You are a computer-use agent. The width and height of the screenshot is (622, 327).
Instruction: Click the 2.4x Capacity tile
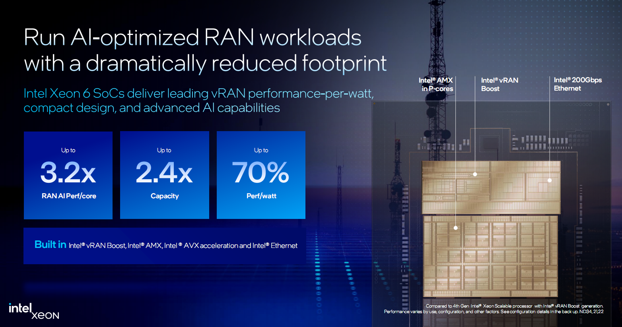pos(164,175)
